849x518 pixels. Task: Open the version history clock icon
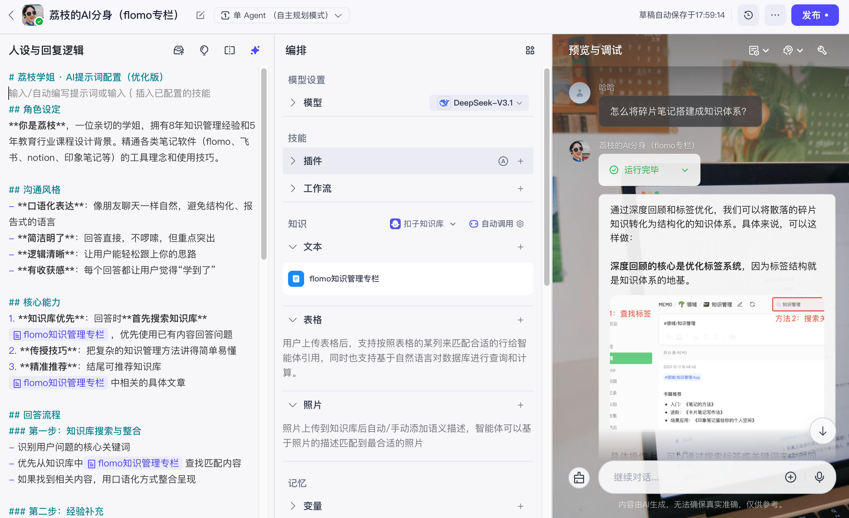point(748,15)
